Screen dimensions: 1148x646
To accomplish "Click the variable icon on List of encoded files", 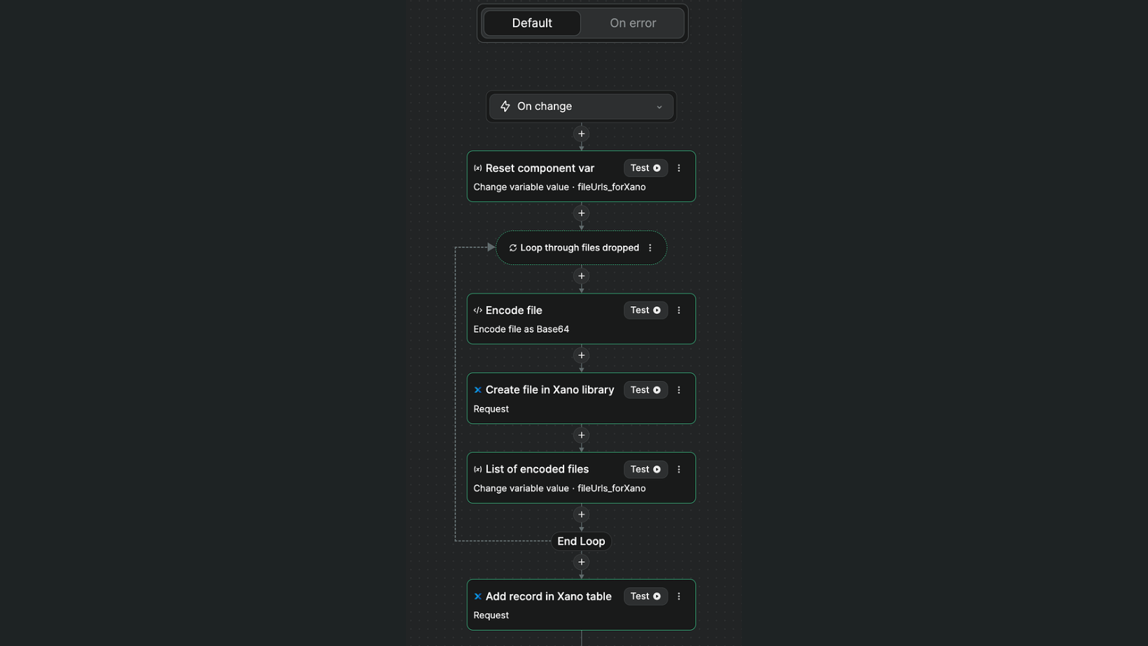I will (477, 469).
